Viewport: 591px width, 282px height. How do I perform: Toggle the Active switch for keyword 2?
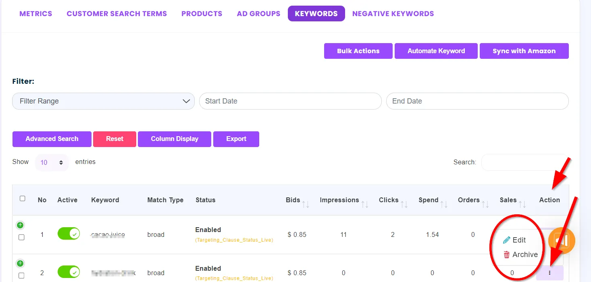(69, 272)
